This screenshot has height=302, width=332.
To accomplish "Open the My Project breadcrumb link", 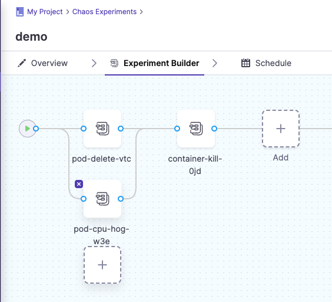I will pos(45,12).
